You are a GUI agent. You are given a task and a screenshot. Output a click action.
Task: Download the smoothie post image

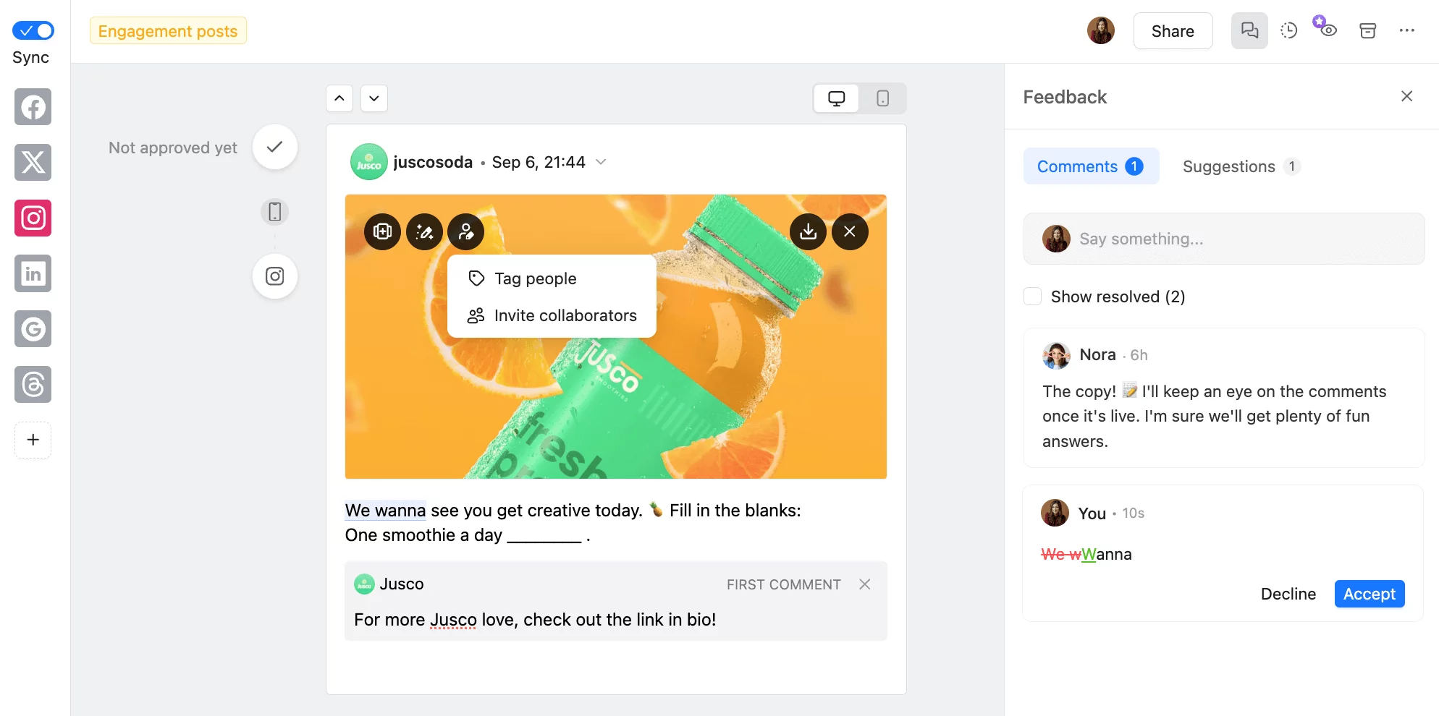(808, 231)
